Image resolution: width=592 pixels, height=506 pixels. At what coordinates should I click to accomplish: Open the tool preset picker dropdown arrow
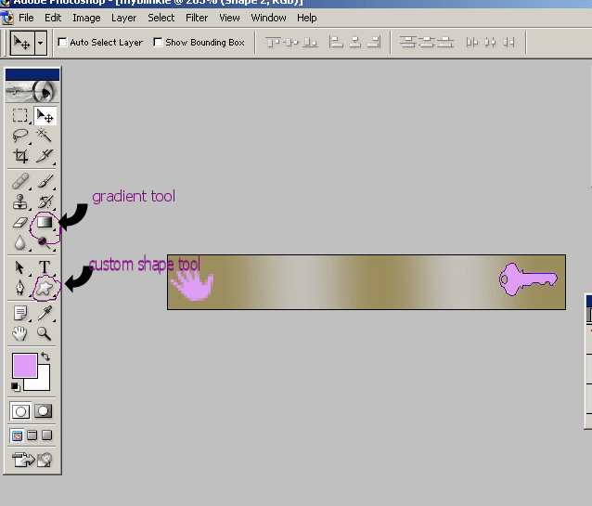pos(41,43)
